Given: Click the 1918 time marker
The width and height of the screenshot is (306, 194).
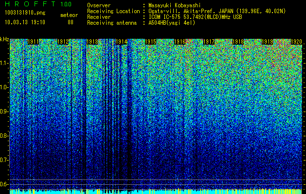Looking at the screenshot, I should (x=238, y=42).
